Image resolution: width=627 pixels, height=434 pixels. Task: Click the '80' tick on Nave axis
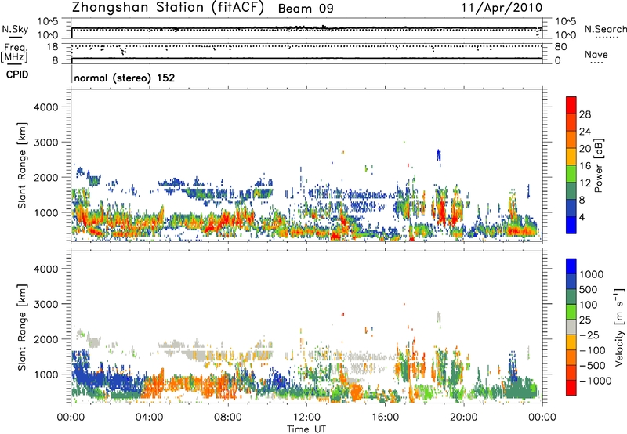pyautogui.click(x=560, y=47)
